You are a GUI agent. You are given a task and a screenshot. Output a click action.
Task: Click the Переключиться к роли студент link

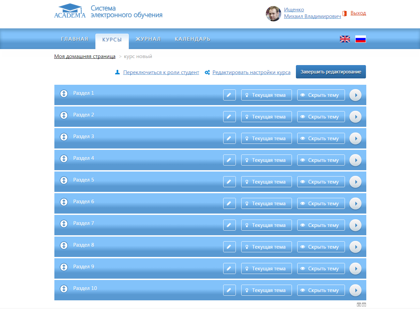coord(161,72)
